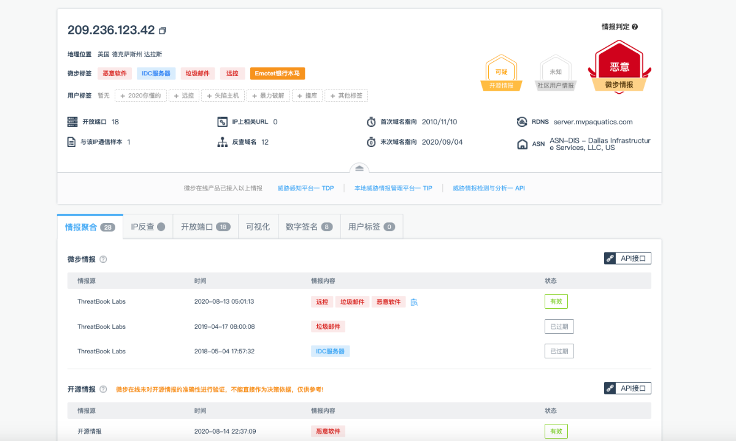Select timestamp 2020-08-13 05:01:13
736x441 pixels.
[x=224, y=302]
